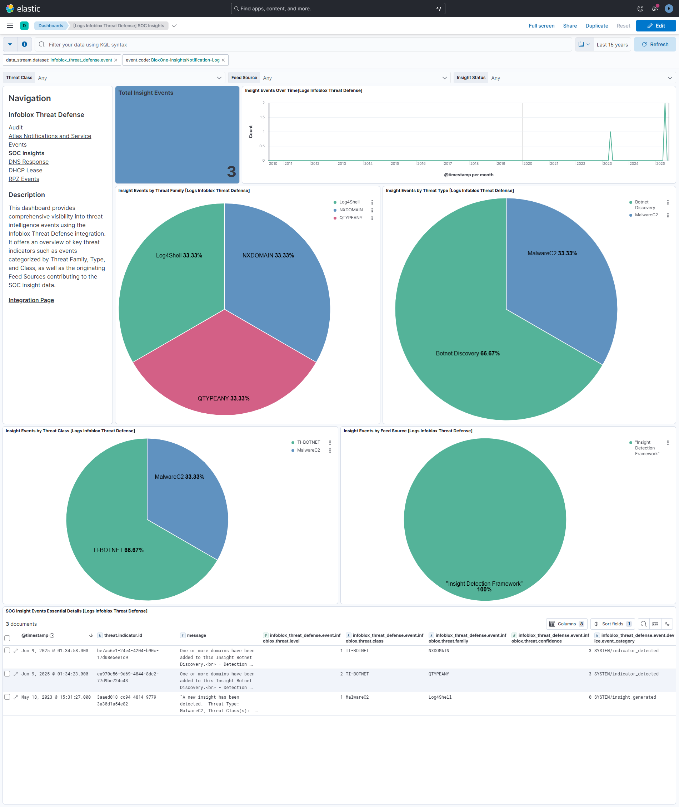Add a new filter with plus icon
The image size is (679, 807).
(24, 44)
